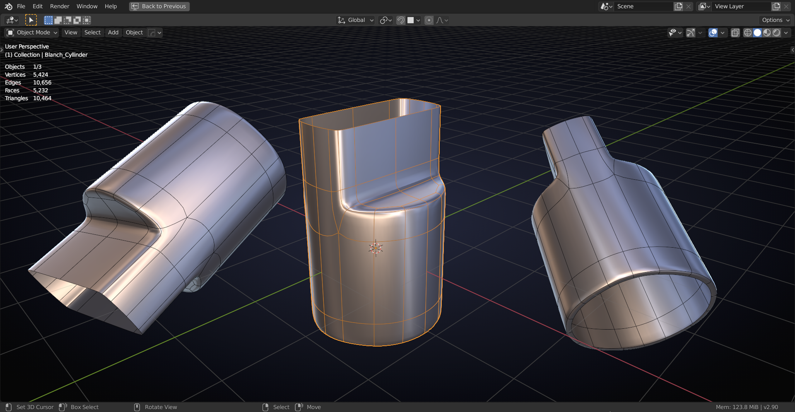Open the Global transform orientation dropdown
This screenshot has width=795, height=412.
[x=356, y=20]
